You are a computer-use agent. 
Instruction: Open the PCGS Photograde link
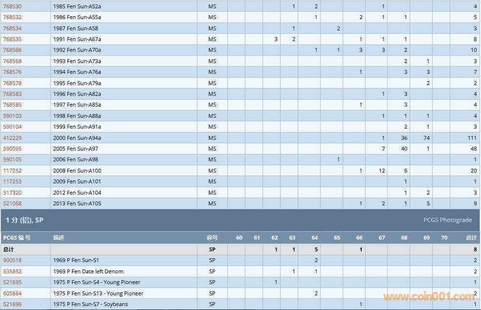[x=447, y=220]
